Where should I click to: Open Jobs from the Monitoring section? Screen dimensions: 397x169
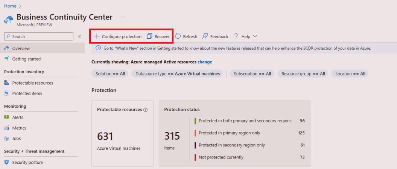16,139
